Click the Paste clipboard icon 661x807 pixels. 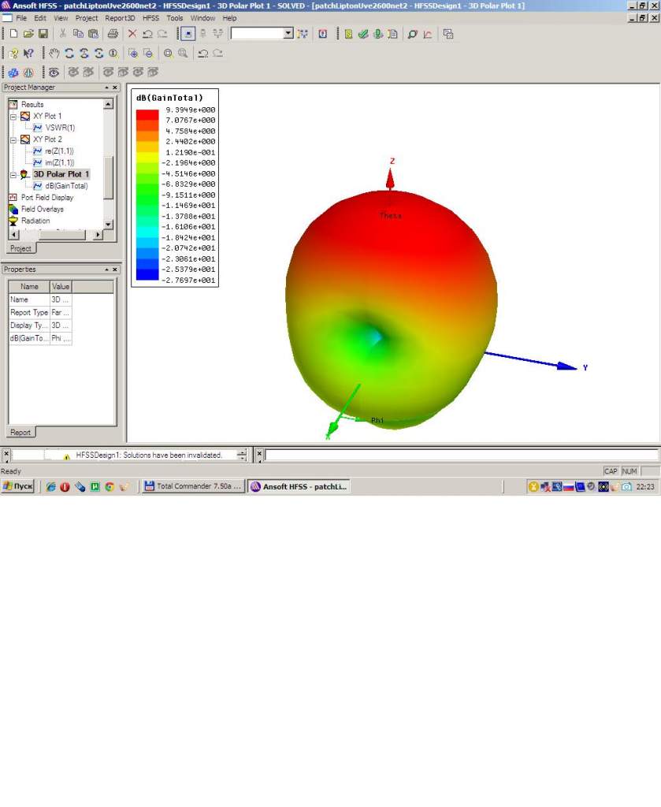pyautogui.click(x=93, y=34)
